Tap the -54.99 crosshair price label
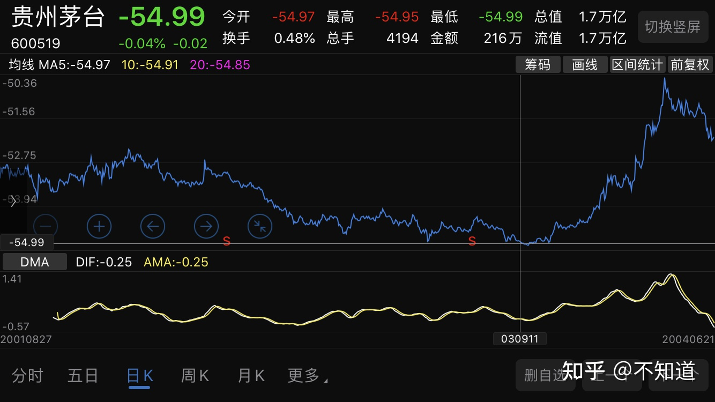Image resolution: width=715 pixels, height=402 pixels. 27,242
